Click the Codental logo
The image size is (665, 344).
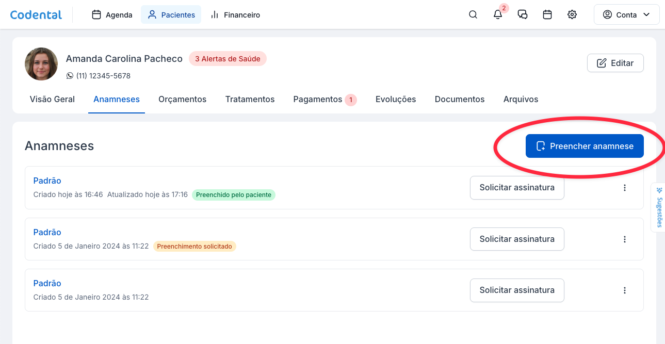click(36, 15)
